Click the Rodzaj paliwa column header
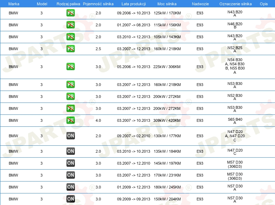 coord(68,4)
